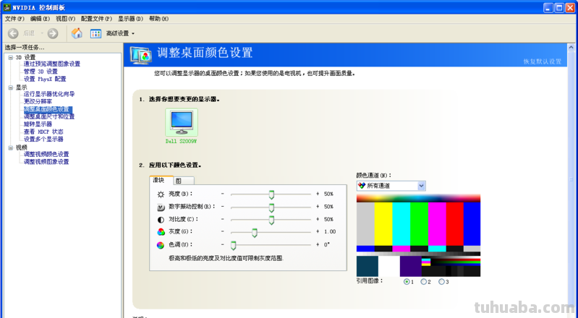Switch to the 滑块 tab
This screenshot has width=578, height=318.
(x=161, y=180)
